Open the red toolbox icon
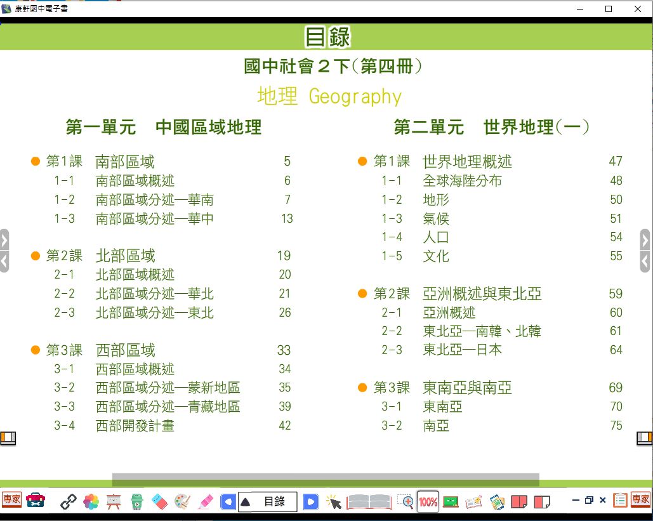The width and height of the screenshot is (653, 521). coord(36,501)
